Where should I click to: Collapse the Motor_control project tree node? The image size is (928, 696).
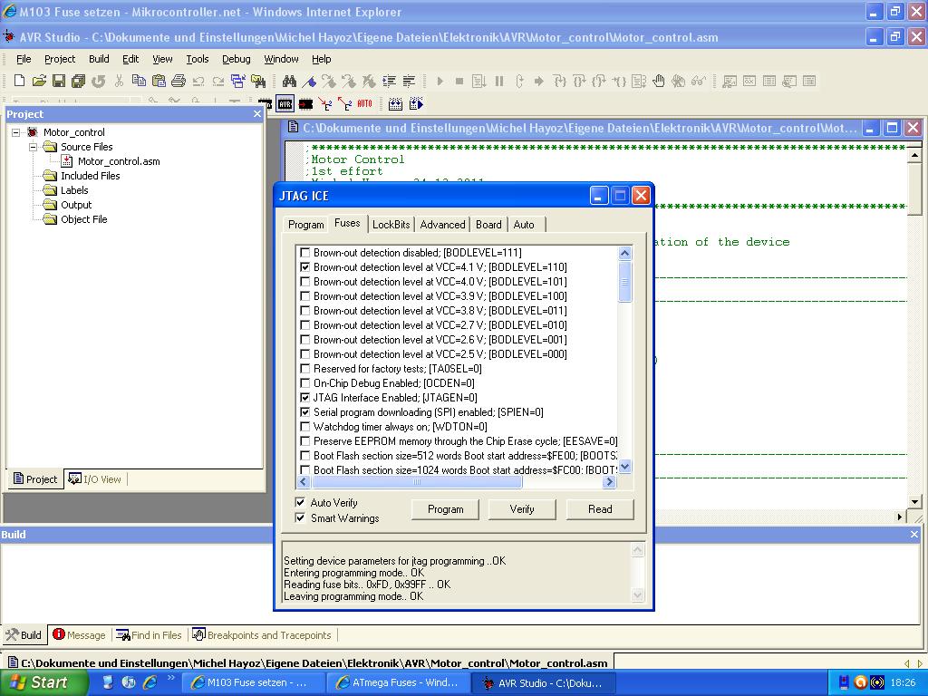click(x=16, y=132)
